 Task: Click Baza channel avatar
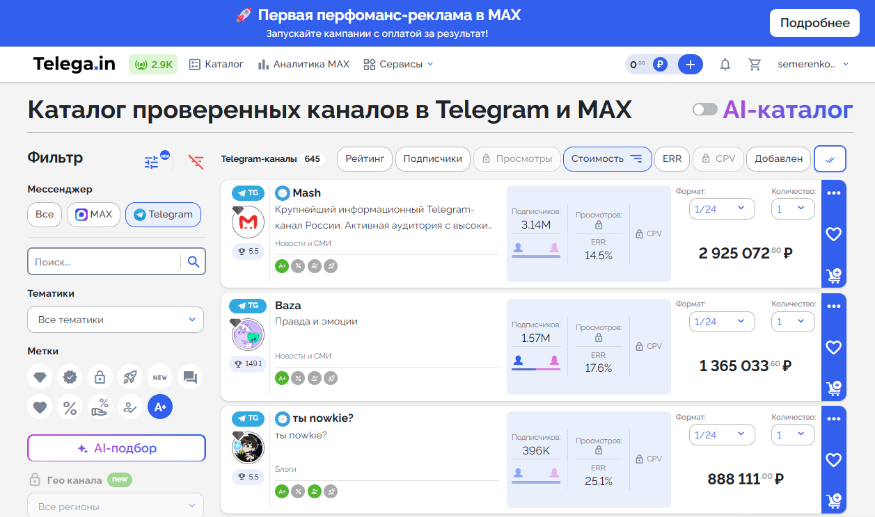click(248, 335)
